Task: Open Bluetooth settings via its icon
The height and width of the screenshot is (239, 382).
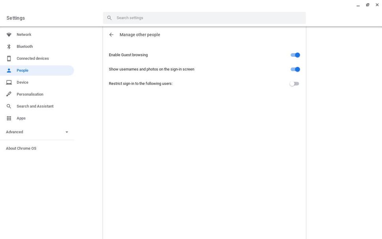Action: (x=9, y=46)
